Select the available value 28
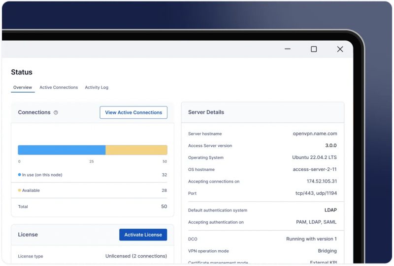This screenshot has width=394, height=266. [164, 190]
